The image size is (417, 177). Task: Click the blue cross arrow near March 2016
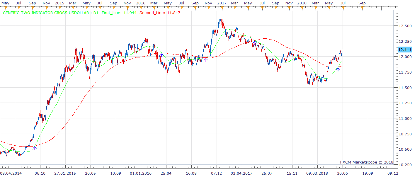tap(161, 55)
